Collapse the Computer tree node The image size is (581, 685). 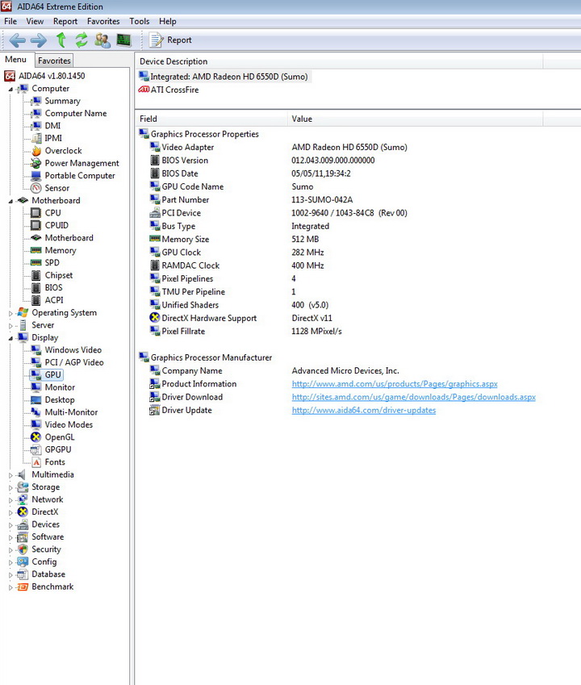10,89
